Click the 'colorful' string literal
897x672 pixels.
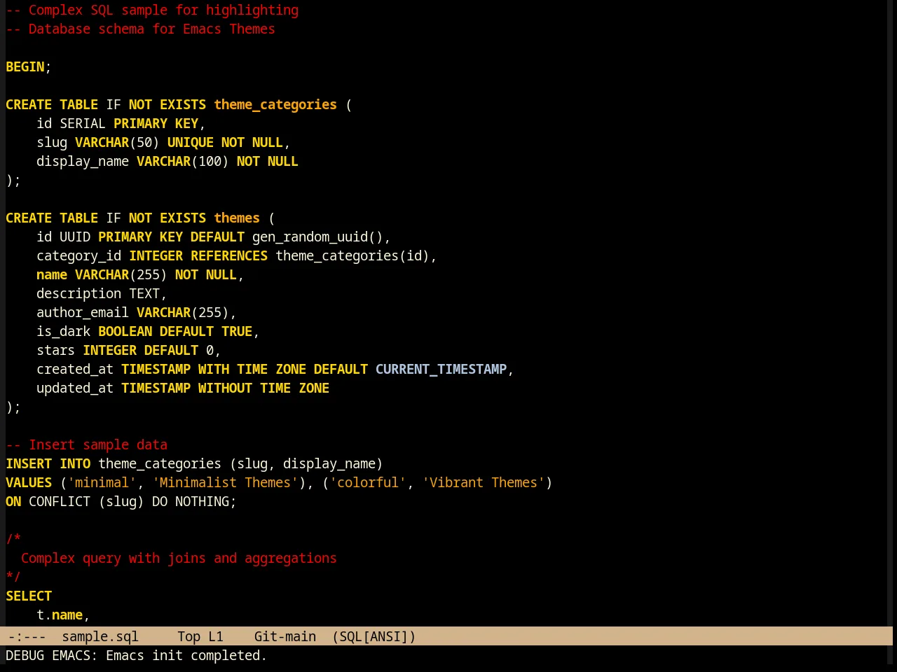(368, 482)
